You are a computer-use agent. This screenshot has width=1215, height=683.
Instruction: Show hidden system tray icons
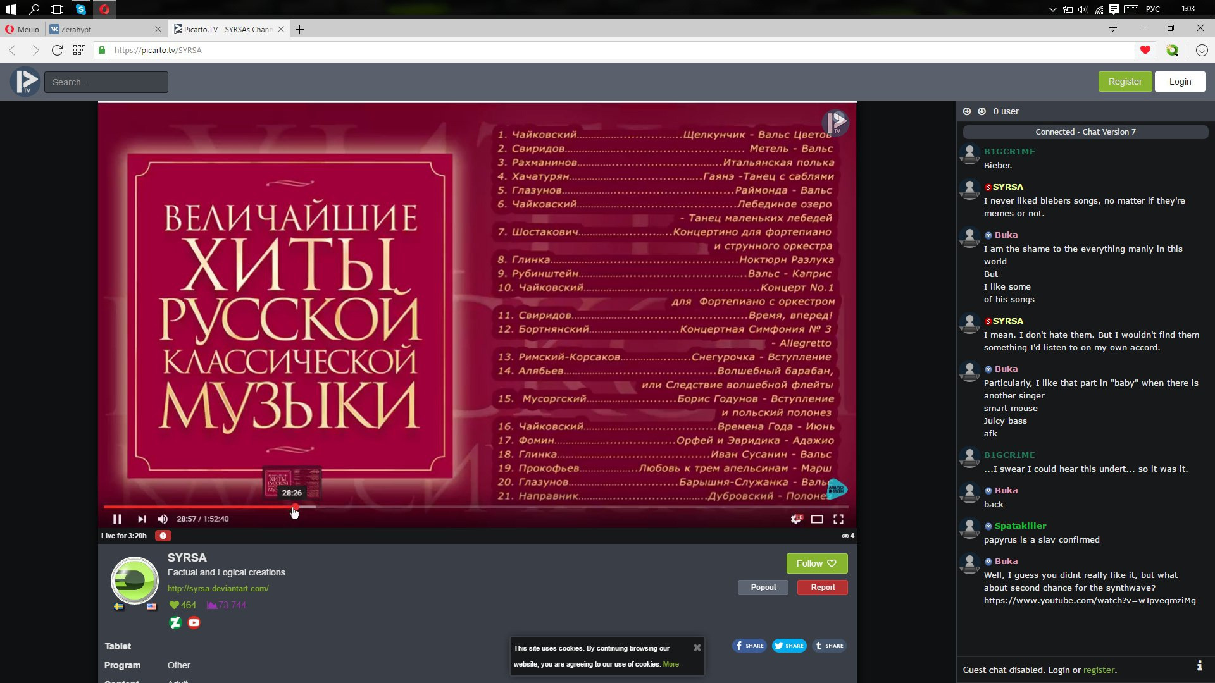click(1052, 9)
